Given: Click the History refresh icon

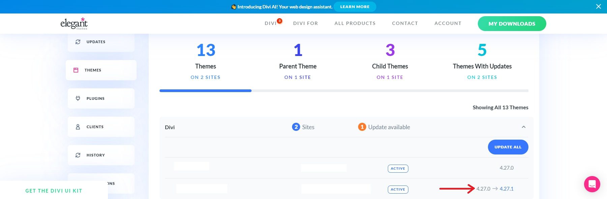Looking at the screenshot, I should tap(78, 155).
